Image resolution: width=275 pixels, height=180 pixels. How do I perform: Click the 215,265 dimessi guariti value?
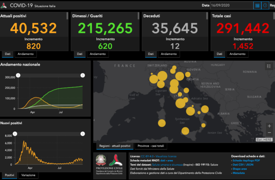point(105,28)
